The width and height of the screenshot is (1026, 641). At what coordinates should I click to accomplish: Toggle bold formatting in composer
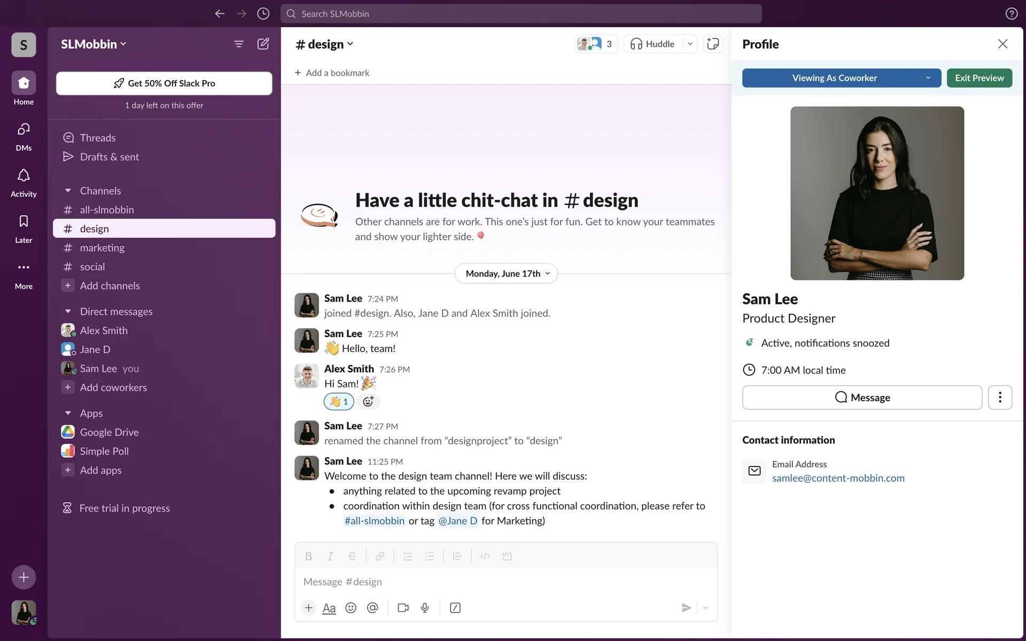coord(308,556)
